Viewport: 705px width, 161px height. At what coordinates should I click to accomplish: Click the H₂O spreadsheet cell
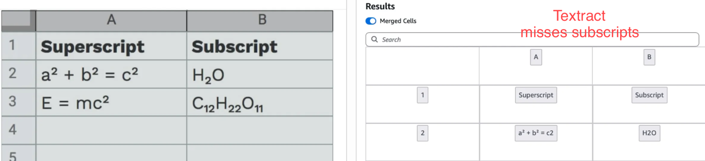coord(259,74)
